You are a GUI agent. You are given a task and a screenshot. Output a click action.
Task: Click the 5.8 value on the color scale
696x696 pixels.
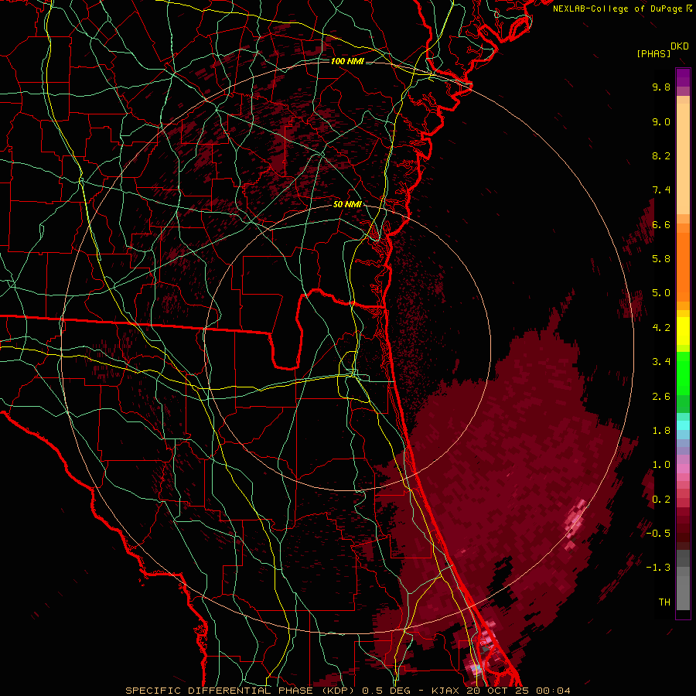coord(661,259)
